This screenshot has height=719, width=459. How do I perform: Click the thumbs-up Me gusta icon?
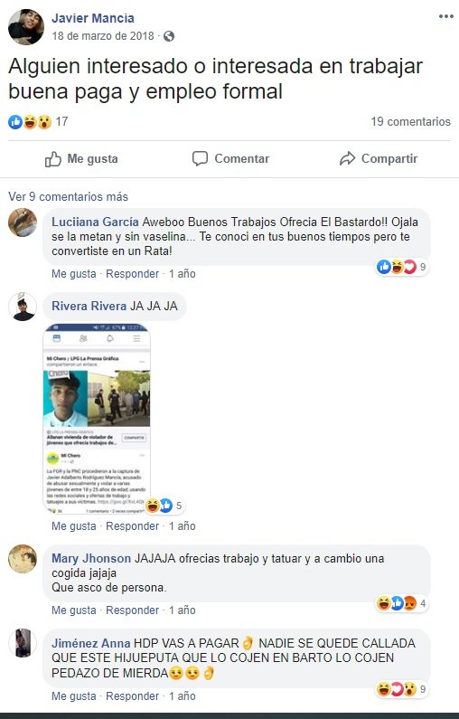(53, 159)
